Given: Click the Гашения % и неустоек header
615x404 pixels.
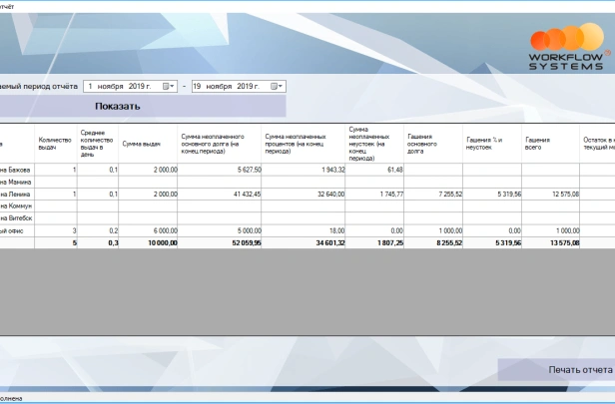Looking at the screenshot, I should click(x=491, y=143).
